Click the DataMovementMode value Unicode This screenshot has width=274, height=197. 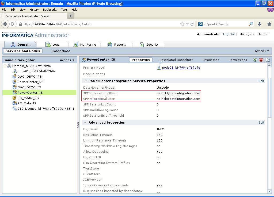pyautogui.click(x=163, y=88)
